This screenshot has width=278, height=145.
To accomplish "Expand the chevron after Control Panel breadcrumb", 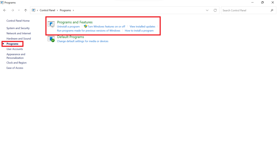I will tap(58, 10).
